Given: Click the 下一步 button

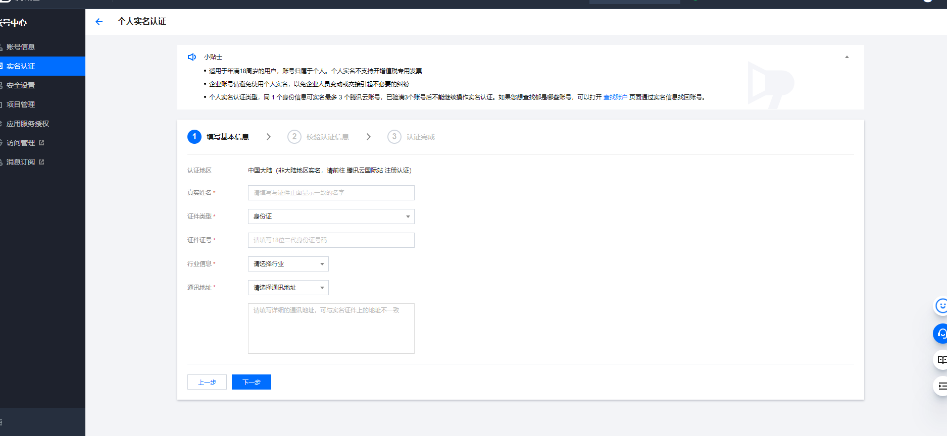Looking at the screenshot, I should [x=252, y=382].
